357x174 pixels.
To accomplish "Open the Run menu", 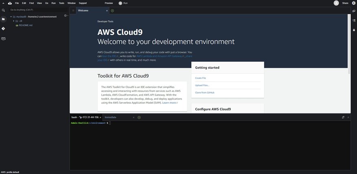I will click(x=53, y=3).
